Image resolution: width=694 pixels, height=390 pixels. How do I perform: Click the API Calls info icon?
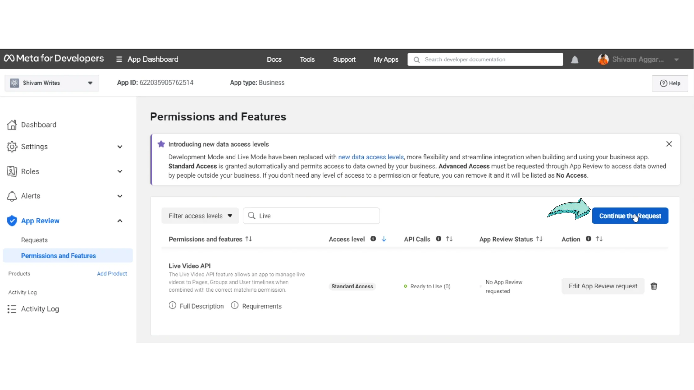438,239
